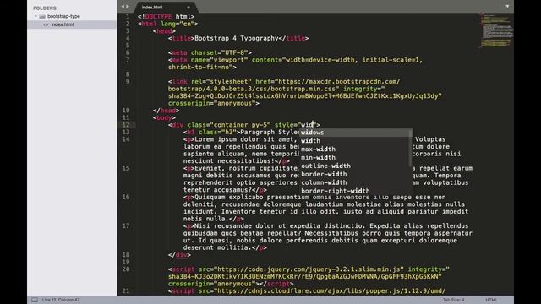Click the cdnjs.cloudflare.com popper.js URL
Viewport: 541px width, 304px height.
pyautogui.click(x=331, y=290)
